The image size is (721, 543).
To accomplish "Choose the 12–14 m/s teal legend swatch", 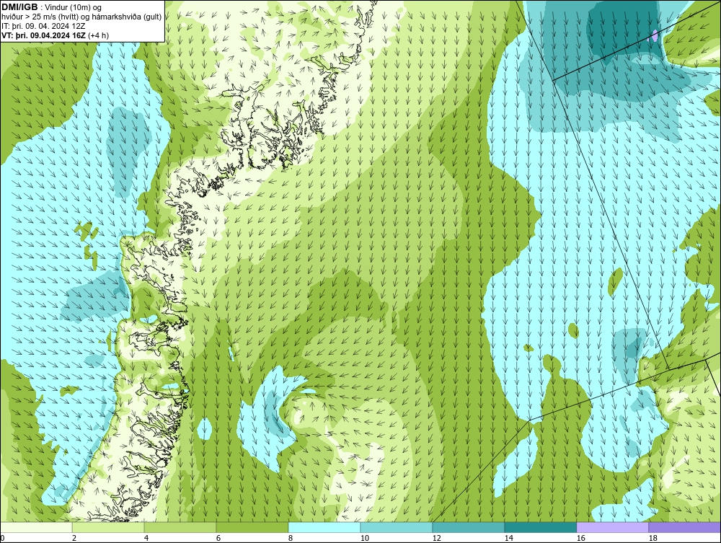I will pos(468,528).
